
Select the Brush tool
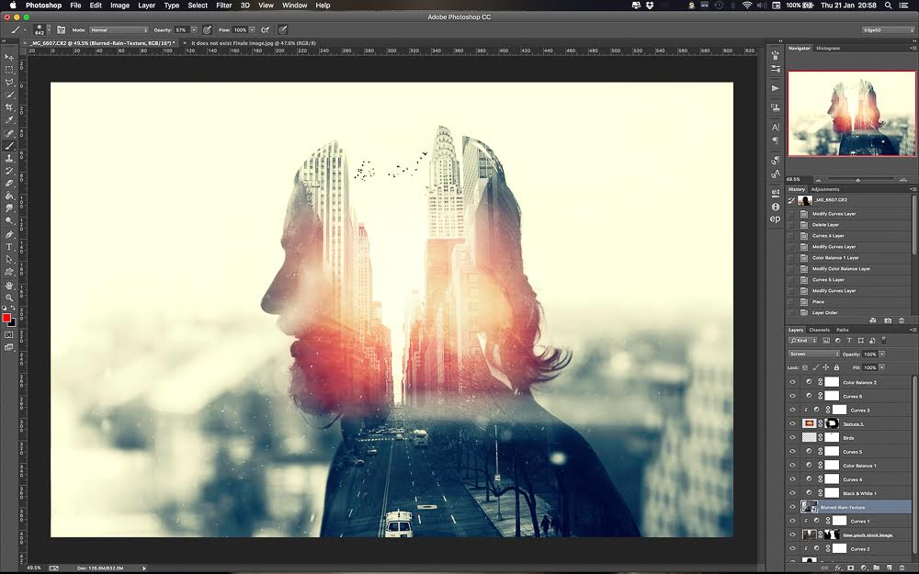click(x=10, y=145)
